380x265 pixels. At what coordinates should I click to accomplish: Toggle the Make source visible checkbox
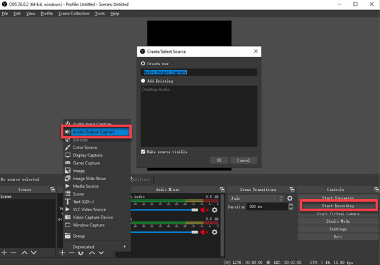pyautogui.click(x=143, y=152)
